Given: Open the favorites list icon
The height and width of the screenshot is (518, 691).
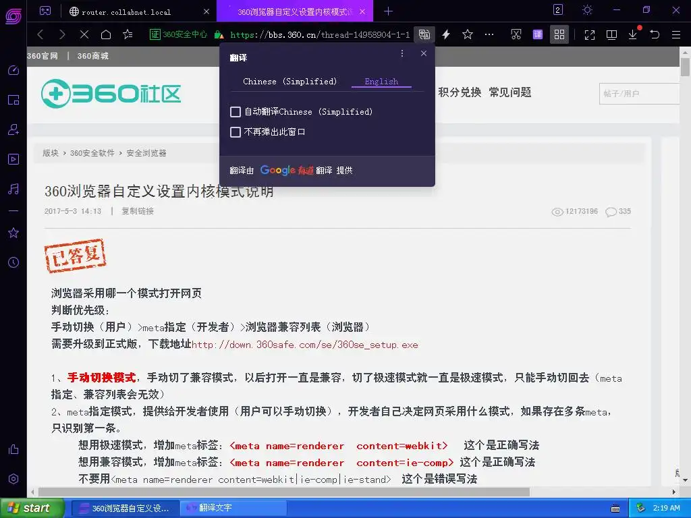Looking at the screenshot, I should [x=128, y=34].
